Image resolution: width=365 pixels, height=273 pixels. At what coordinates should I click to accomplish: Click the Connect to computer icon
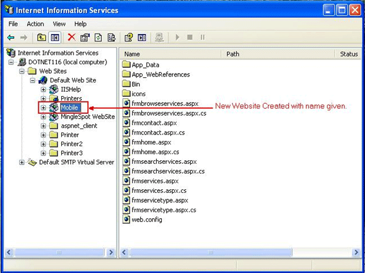point(160,37)
